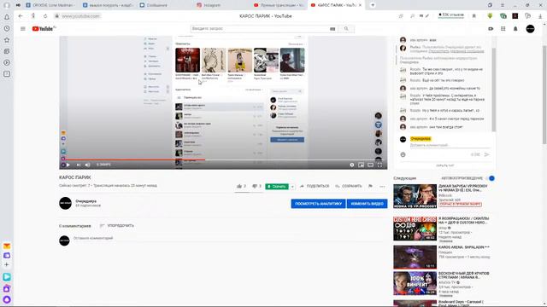
Task: Click ИЗМЕНИТЬ ВИДЕО button
Action: pyautogui.click(x=367, y=204)
